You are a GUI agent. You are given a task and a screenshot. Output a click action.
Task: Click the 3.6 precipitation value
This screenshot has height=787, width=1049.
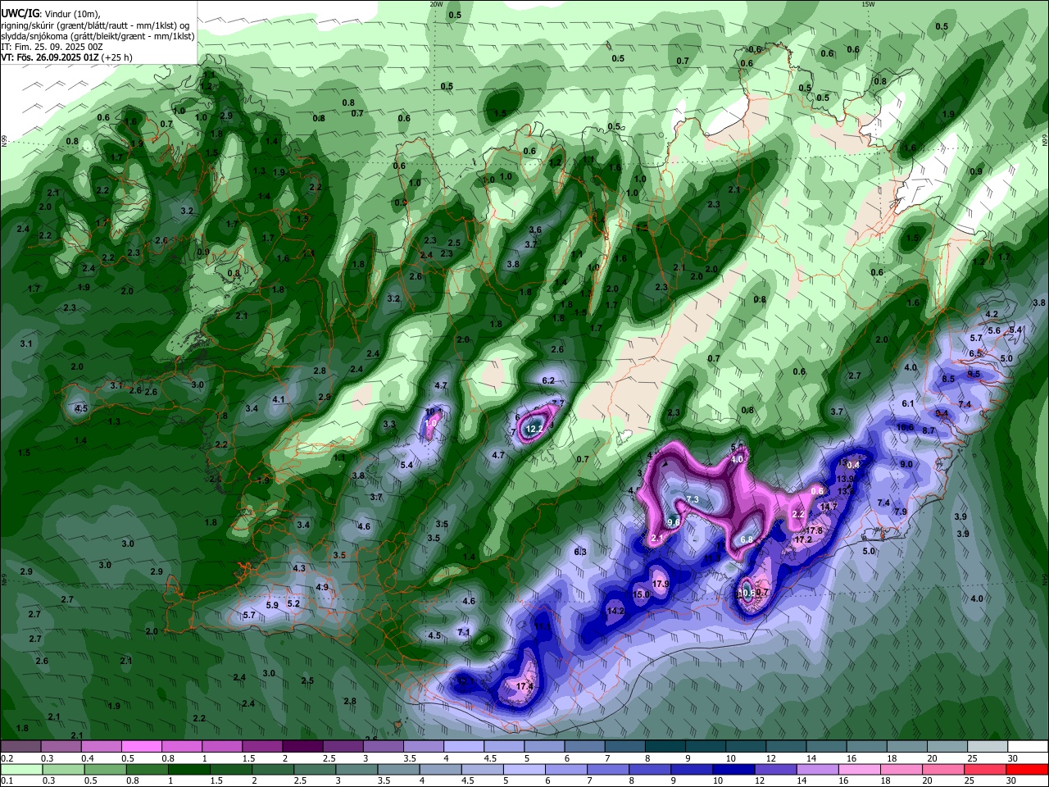(535, 230)
